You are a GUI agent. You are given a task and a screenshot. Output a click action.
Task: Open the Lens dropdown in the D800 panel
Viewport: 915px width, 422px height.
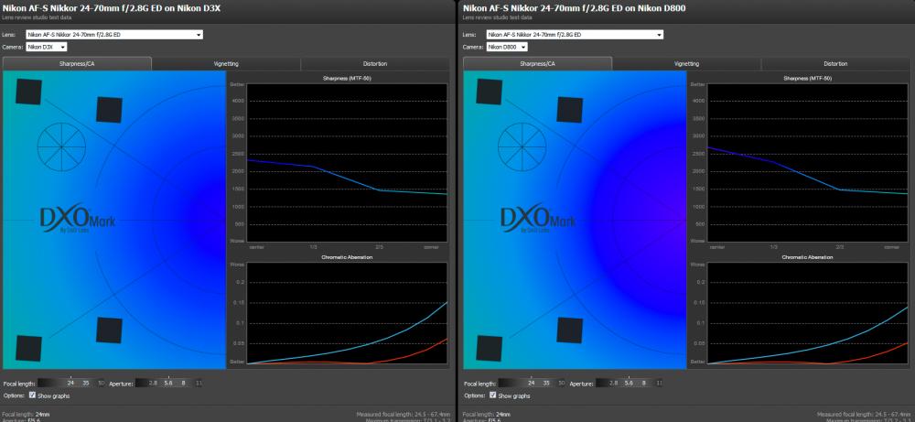575,35
